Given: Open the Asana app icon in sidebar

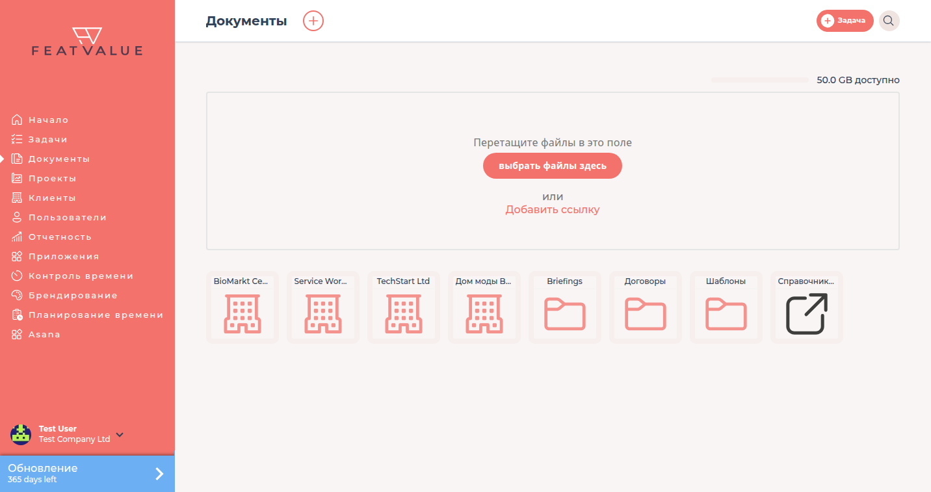Looking at the screenshot, I should (x=17, y=334).
